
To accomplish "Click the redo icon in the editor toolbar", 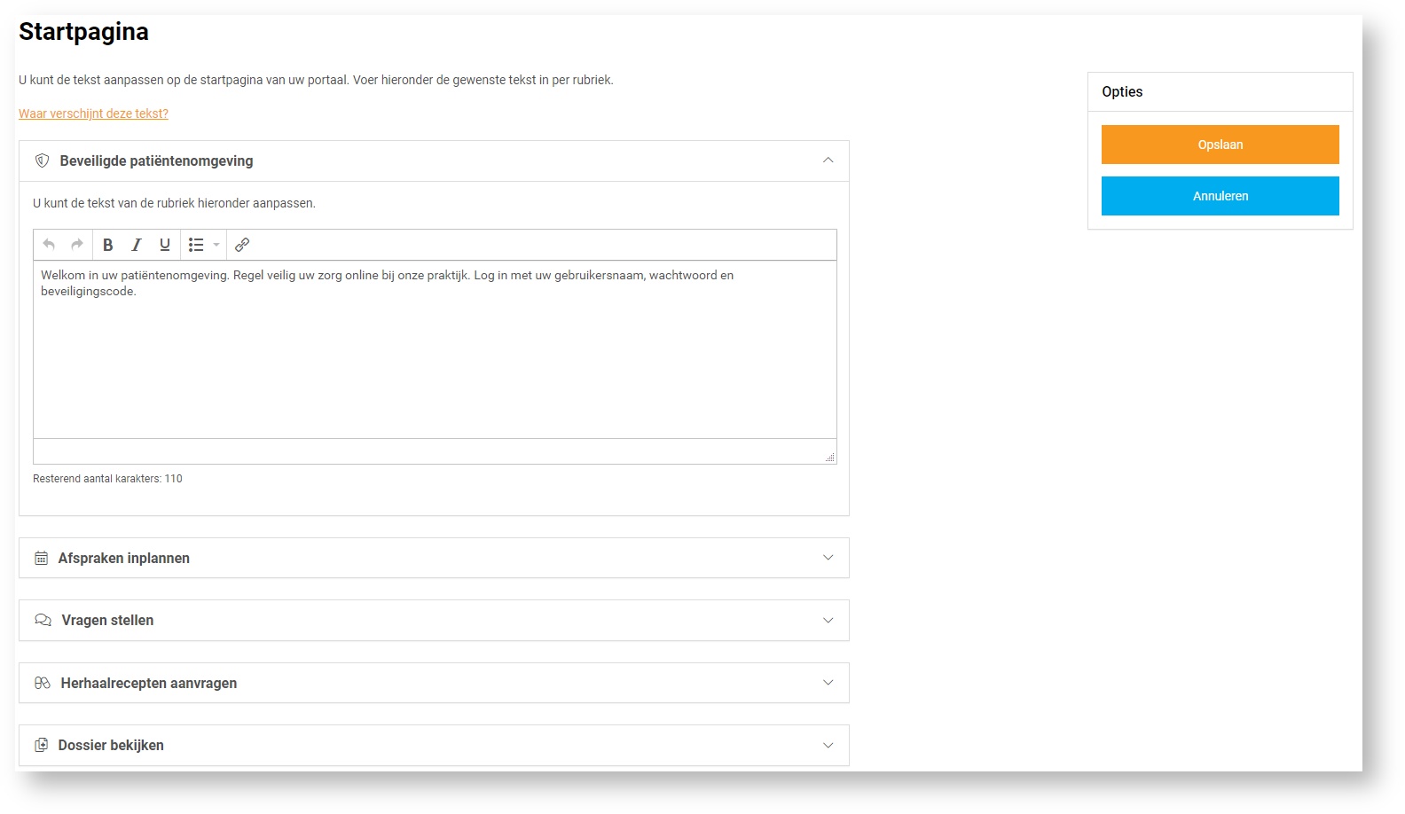I will (x=77, y=245).
